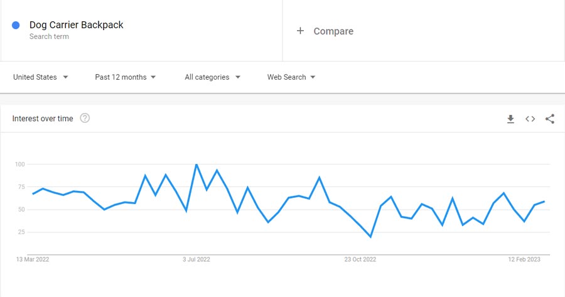Open the Interest over time help icon
This screenshot has height=297, width=565.
85,118
